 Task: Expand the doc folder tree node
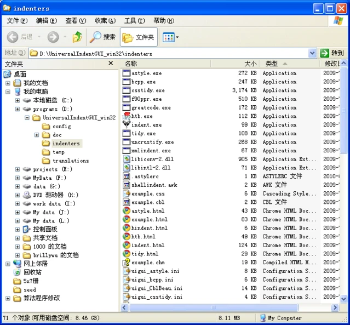(37, 135)
